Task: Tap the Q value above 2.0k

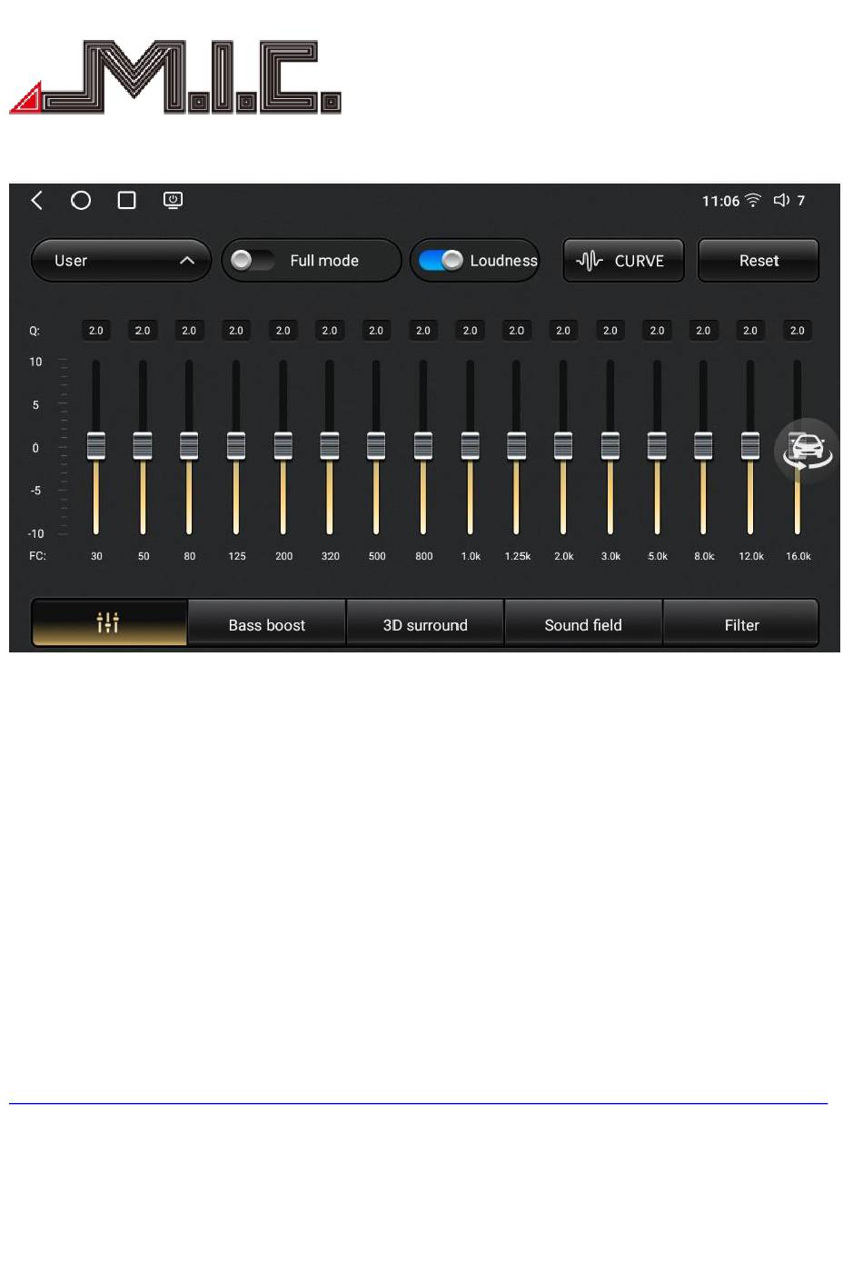Action: pyautogui.click(x=563, y=331)
